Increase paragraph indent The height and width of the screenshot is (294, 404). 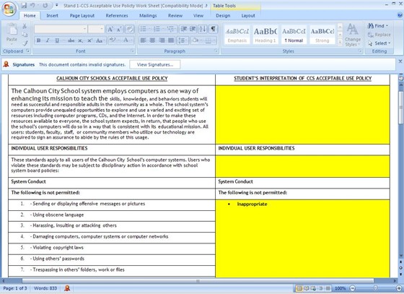coord(193,29)
